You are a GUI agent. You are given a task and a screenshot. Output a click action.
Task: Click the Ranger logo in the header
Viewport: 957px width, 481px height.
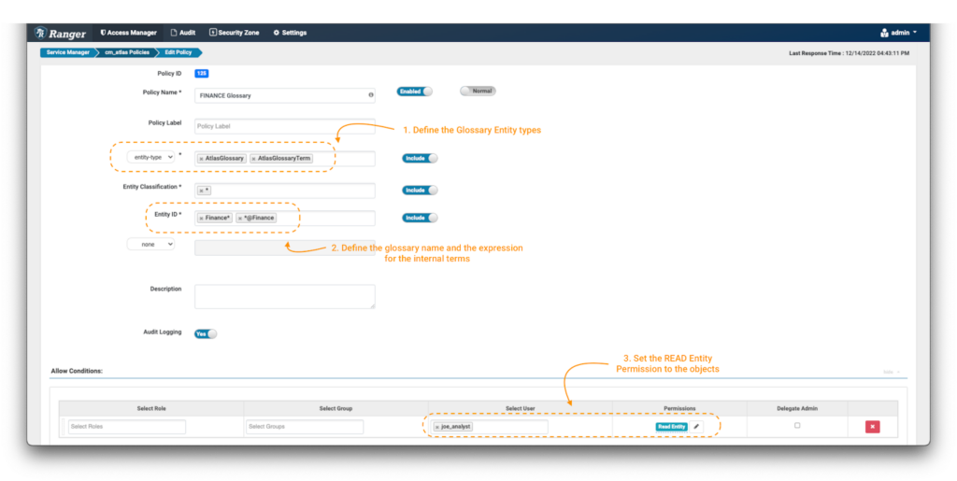(62, 33)
